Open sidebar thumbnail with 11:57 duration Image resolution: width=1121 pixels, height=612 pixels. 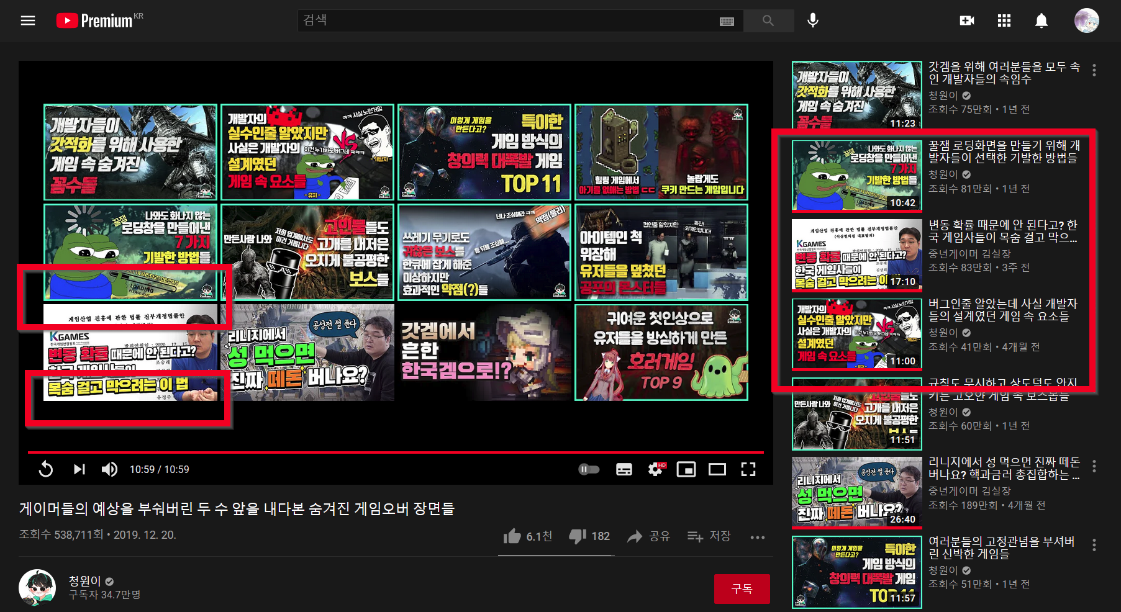coord(856,572)
